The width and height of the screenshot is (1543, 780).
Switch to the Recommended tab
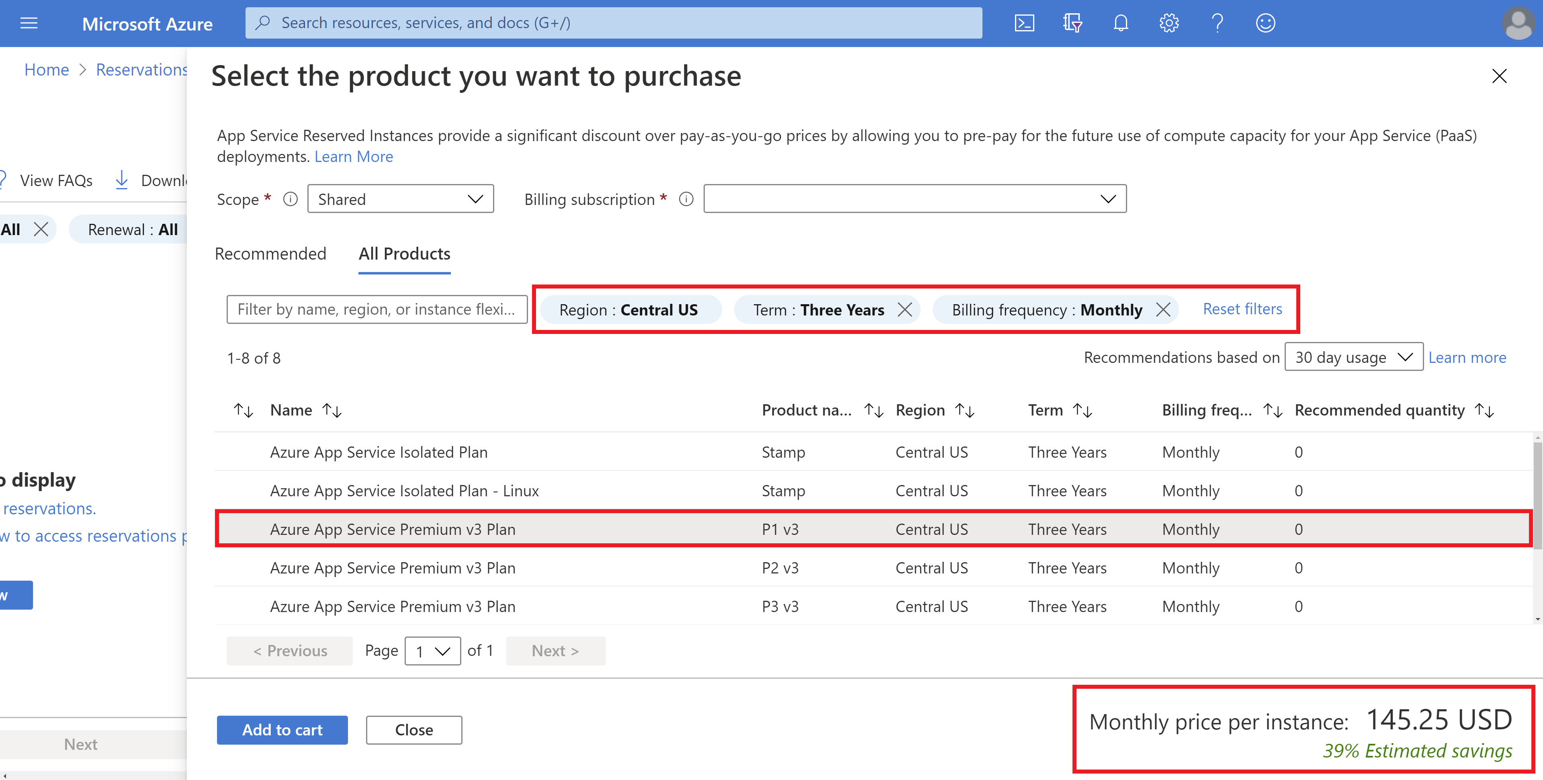[271, 254]
